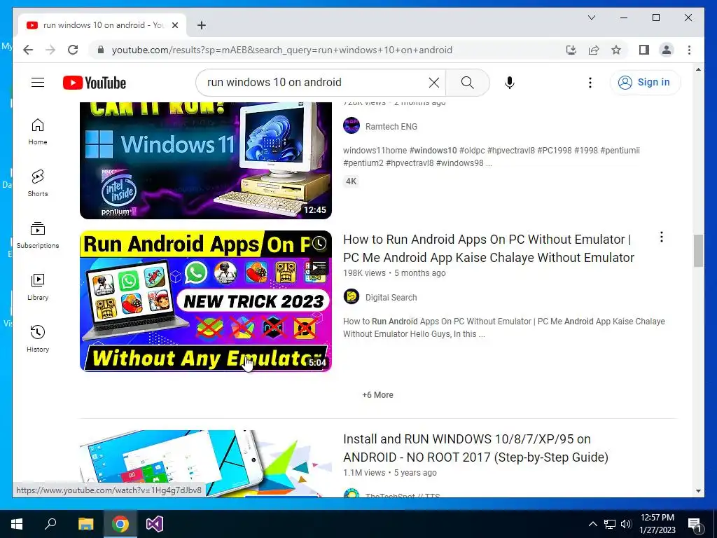Go back in Chrome
This screenshot has height=538, width=717.
click(28, 50)
